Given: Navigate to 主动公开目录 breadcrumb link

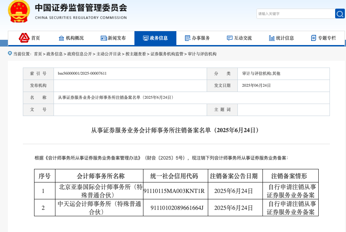Looking at the screenshot, I should (x=109, y=54).
